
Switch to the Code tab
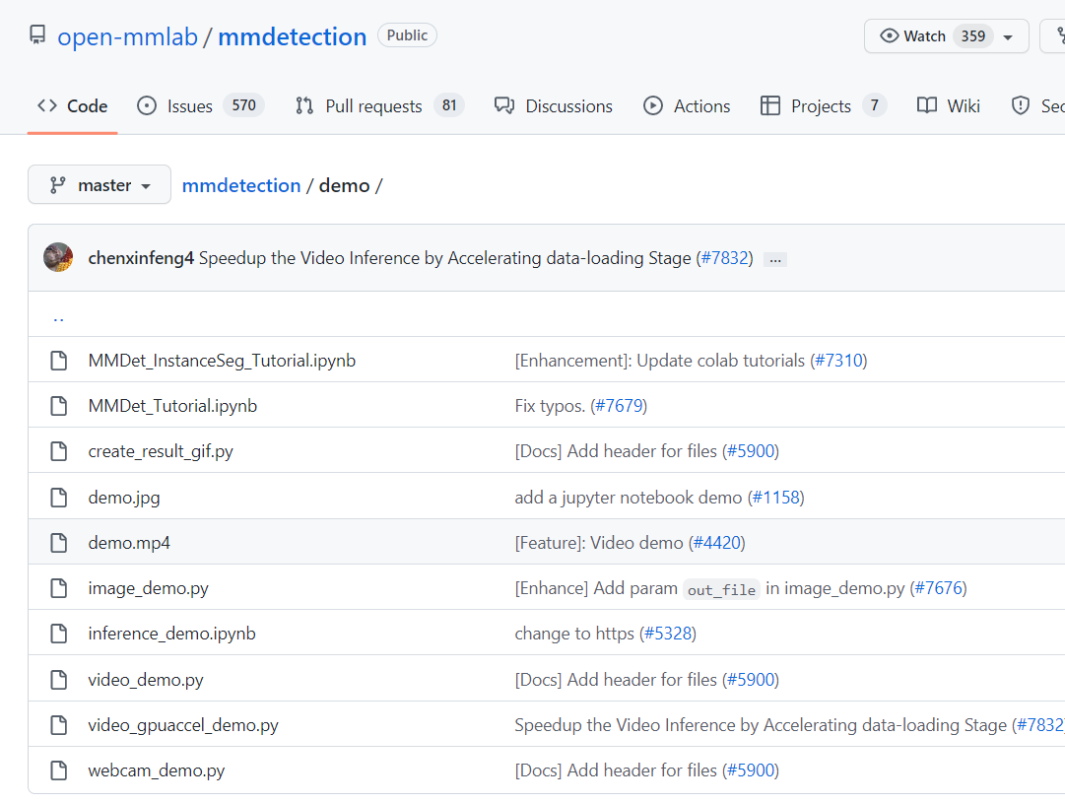click(x=73, y=106)
